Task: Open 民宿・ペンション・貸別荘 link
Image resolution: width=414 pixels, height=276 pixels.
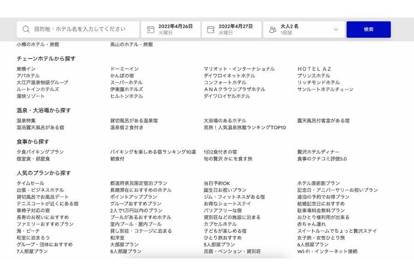Action: click(x=232, y=252)
